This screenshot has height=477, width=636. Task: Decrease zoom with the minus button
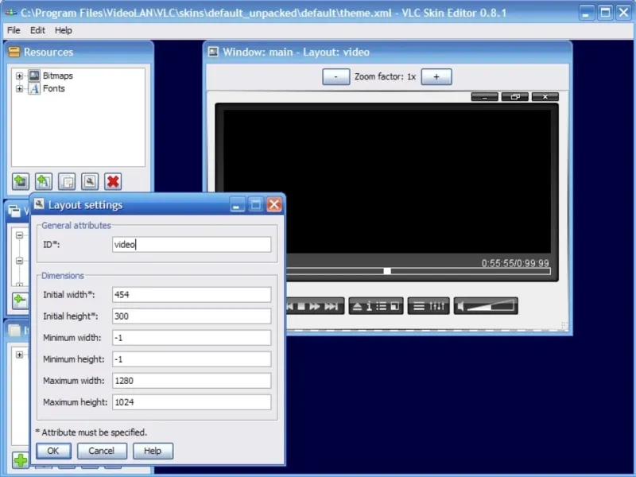[335, 76]
